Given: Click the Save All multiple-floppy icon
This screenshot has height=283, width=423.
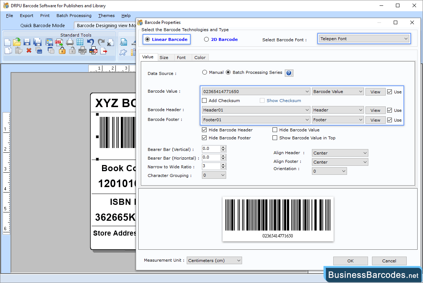Looking at the screenshot, I should 37,42.
